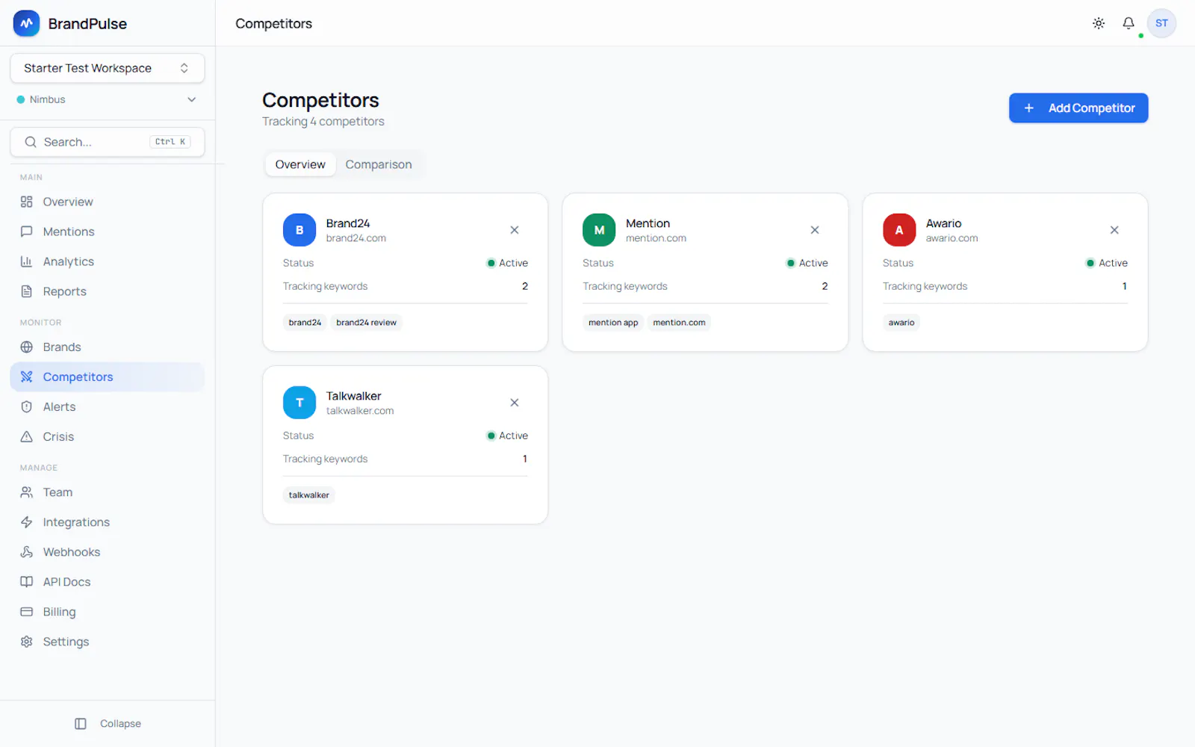The width and height of the screenshot is (1195, 747).
Task: Open the Reports section
Action: pyautogui.click(x=108, y=291)
